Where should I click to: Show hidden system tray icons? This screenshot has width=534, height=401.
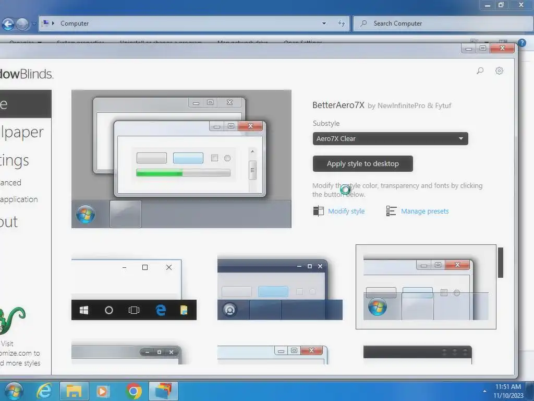484,391
